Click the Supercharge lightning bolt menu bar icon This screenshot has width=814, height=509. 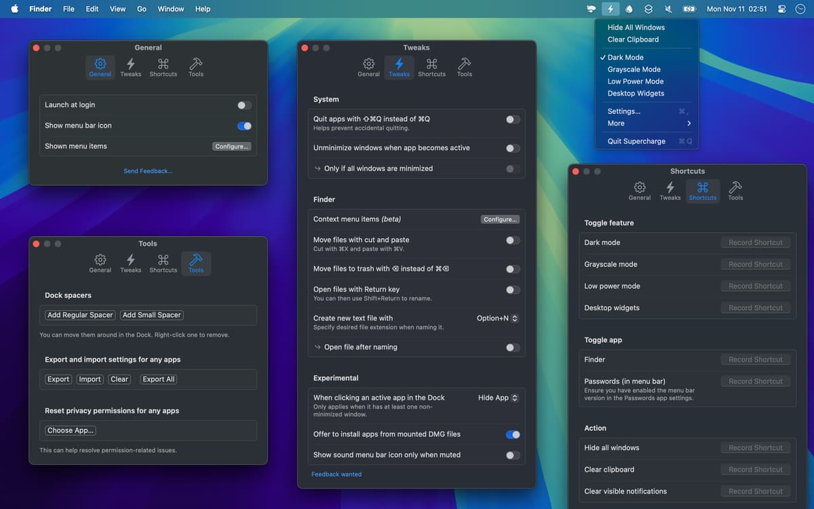(x=610, y=9)
